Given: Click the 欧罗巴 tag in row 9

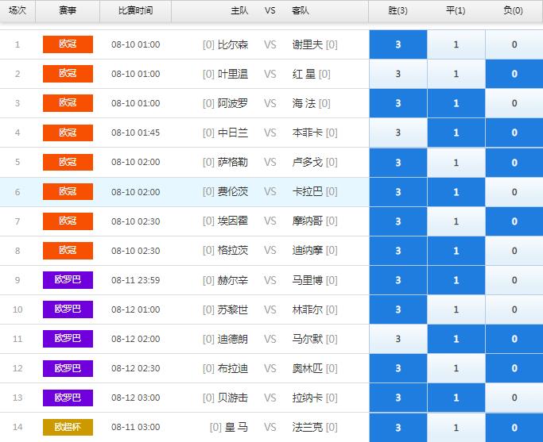Looking at the screenshot, I should click(68, 280).
